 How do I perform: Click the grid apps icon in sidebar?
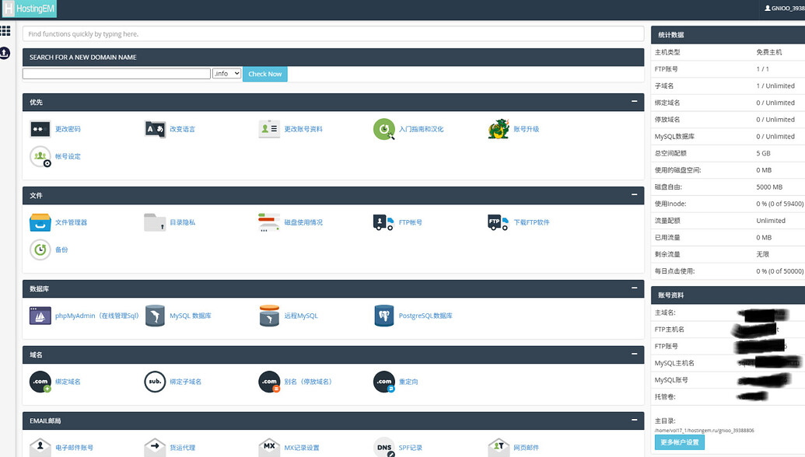point(5,31)
